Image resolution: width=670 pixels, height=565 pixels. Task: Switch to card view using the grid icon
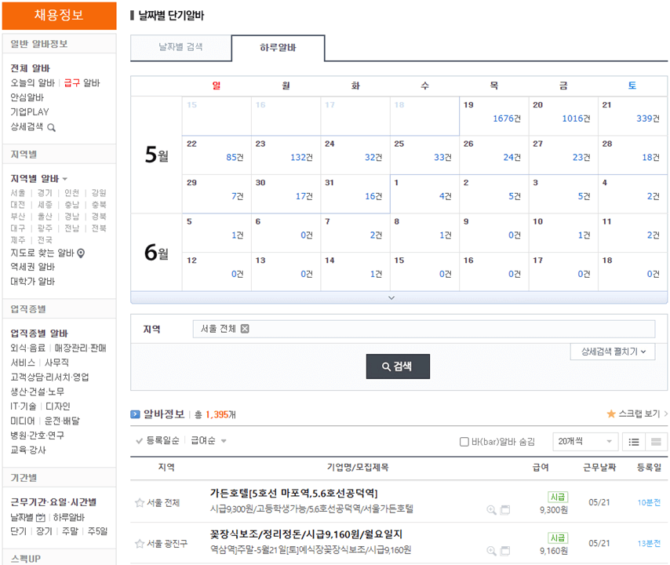[656, 442]
